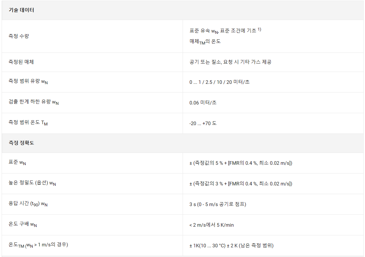Click footnote marker 1) after 표준 조건에 기초
365x257 pixels.
point(259,30)
